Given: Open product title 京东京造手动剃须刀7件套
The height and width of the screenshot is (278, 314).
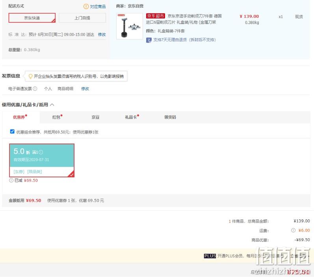Looking at the screenshot, I should tap(184, 19).
